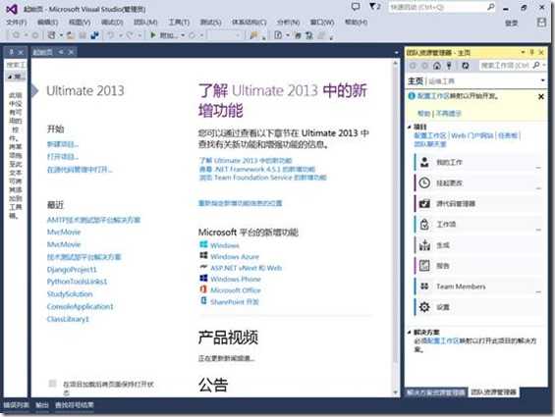Open the document tabs list dropdown arrow
Image resolution: width=555 pixels, height=417 pixels.
click(x=396, y=53)
